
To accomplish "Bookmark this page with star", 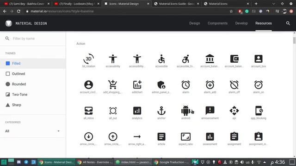I will (x=231, y=11).
